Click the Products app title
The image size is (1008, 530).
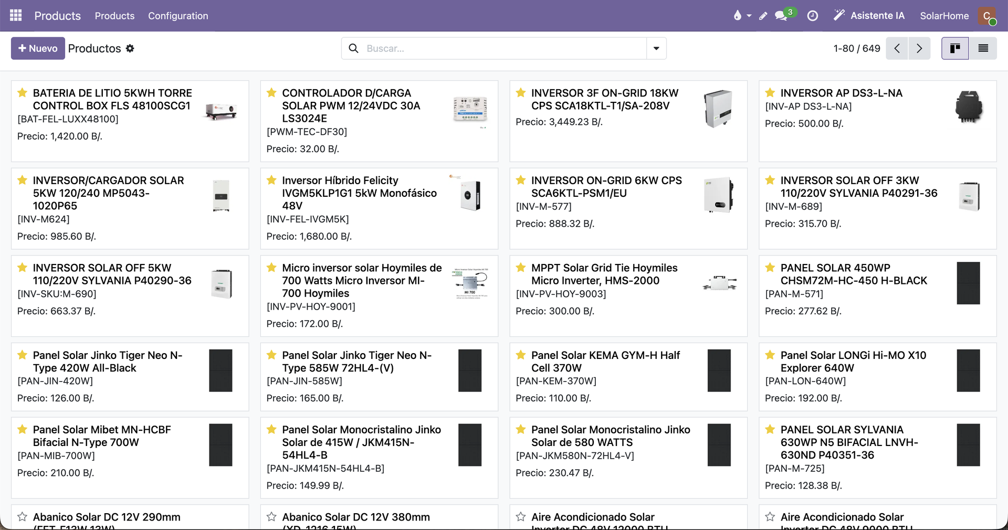point(58,16)
